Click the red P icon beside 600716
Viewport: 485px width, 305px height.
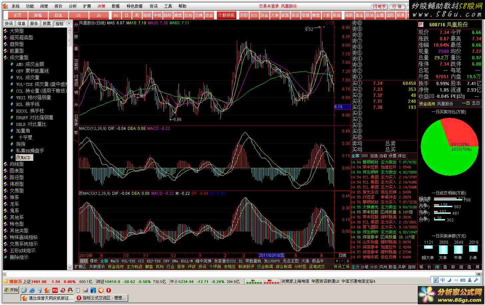coord(421,24)
